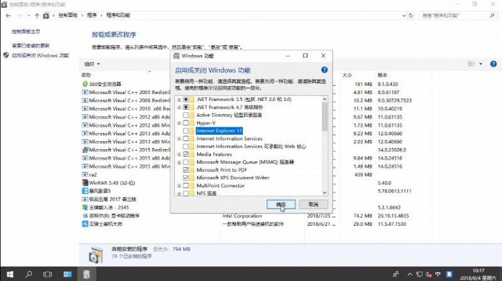Image resolution: width=502 pixels, height=281 pixels.
Task: Open 控制面板主页 link
Action: [26, 31]
